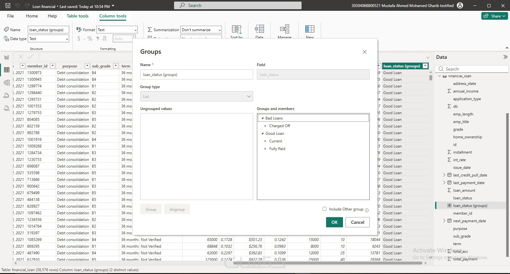Open the Table tools tab

[x=77, y=16]
